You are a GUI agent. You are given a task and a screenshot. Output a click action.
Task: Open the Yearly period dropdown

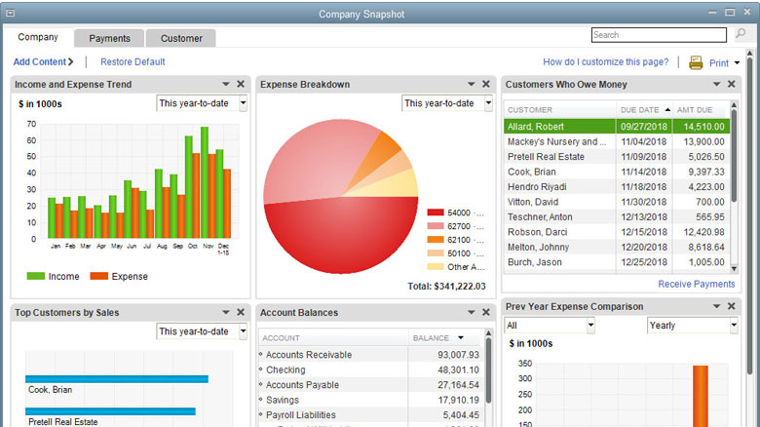692,326
